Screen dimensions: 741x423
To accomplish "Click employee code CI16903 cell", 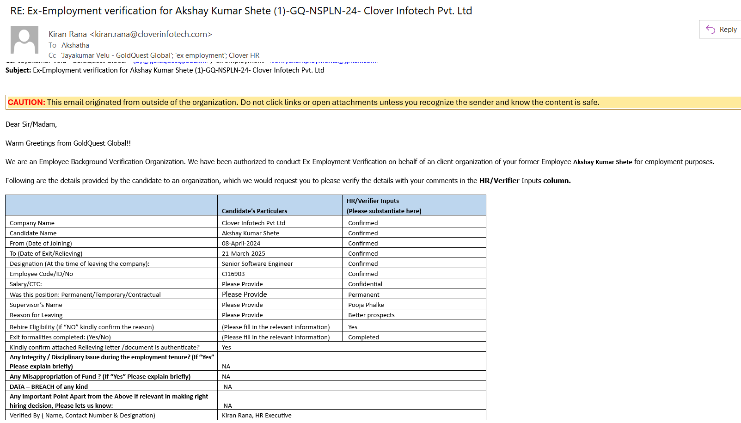I will click(233, 274).
